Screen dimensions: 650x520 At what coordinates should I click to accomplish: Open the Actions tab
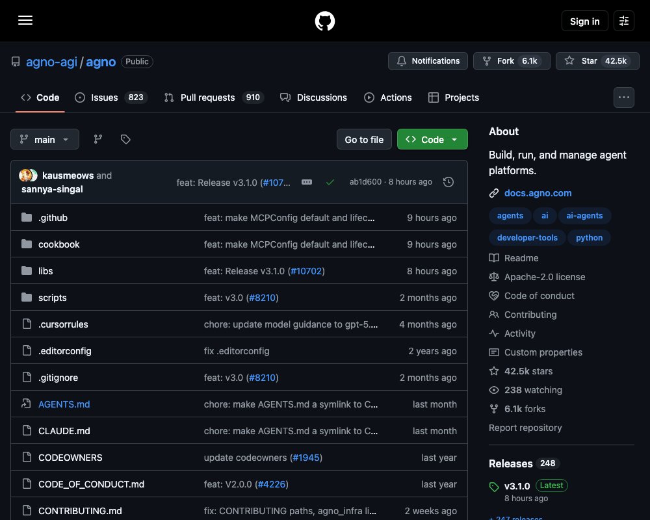(387, 97)
